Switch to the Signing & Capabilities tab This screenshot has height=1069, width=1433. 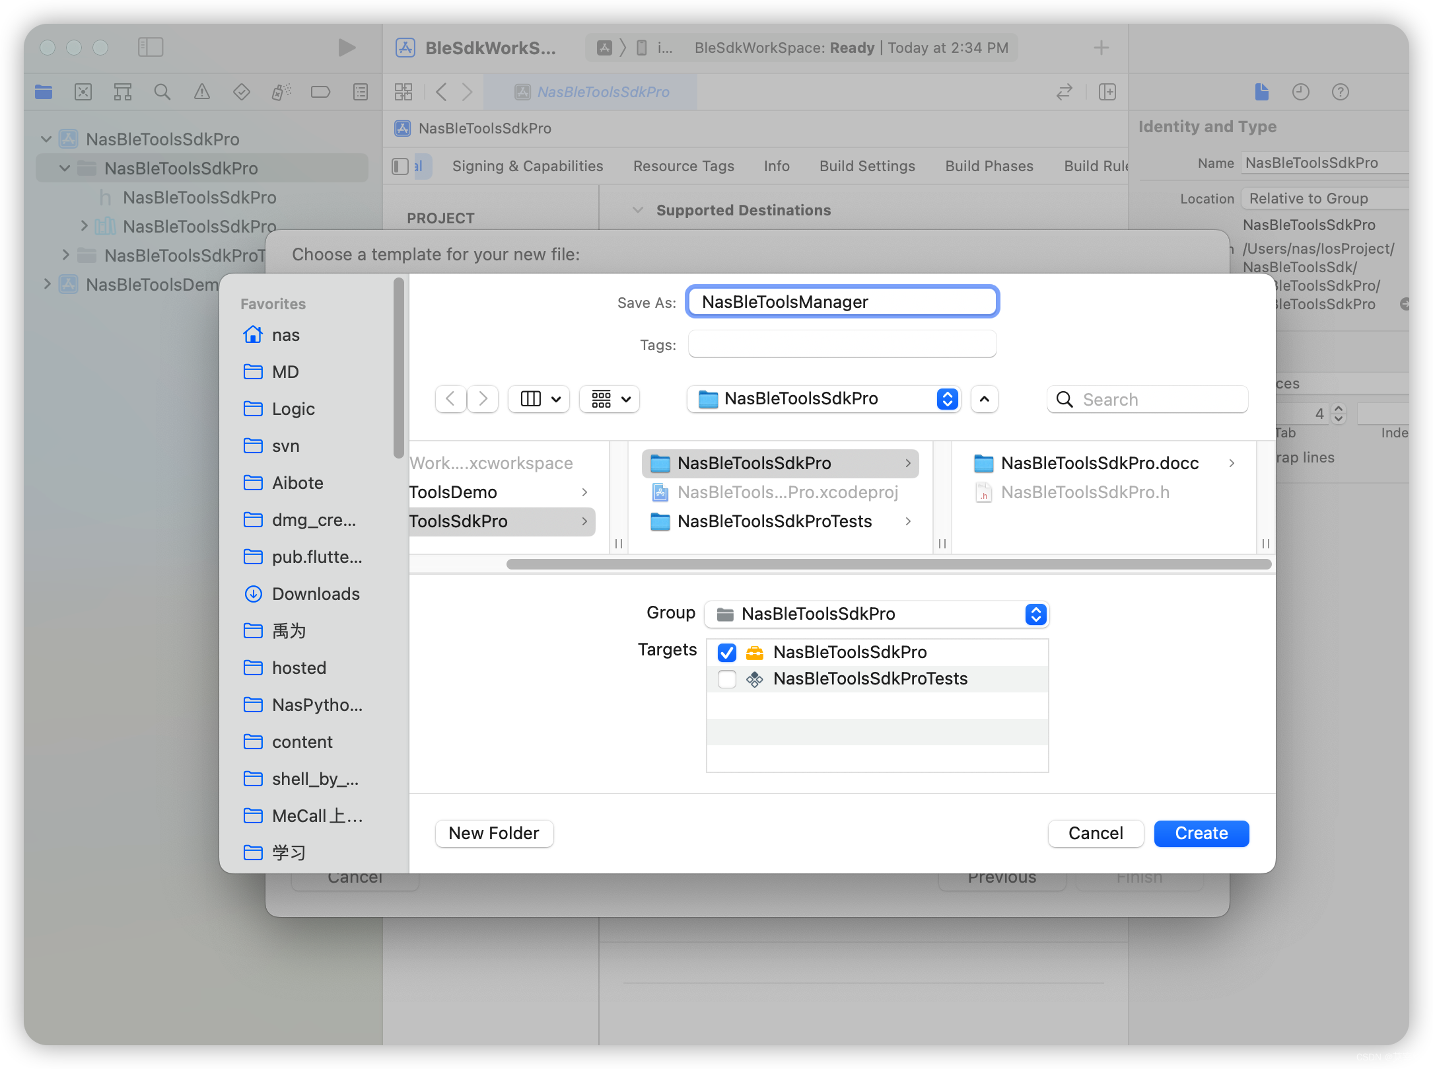[x=527, y=166]
